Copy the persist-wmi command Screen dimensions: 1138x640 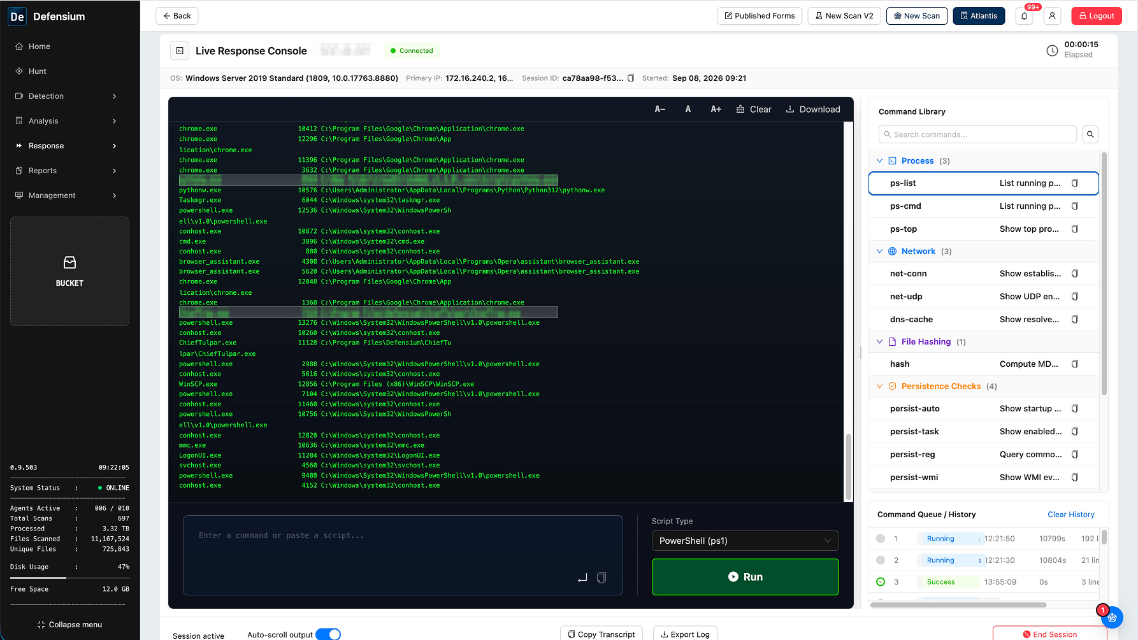(x=1075, y=478)
